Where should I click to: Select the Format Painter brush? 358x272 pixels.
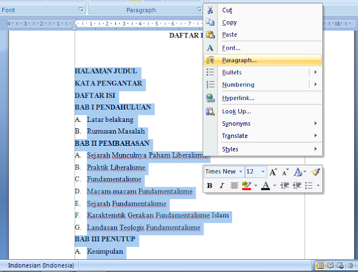pyautogui.click(x=315, y=172)
